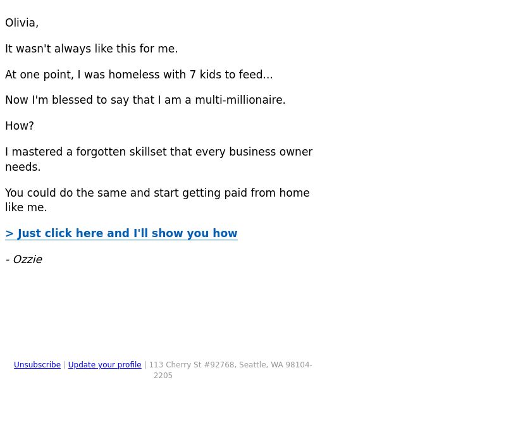Click the 'Seattle, WA 98104-' footer text
This screenshot has height=430, width=506.
point(276,365)
